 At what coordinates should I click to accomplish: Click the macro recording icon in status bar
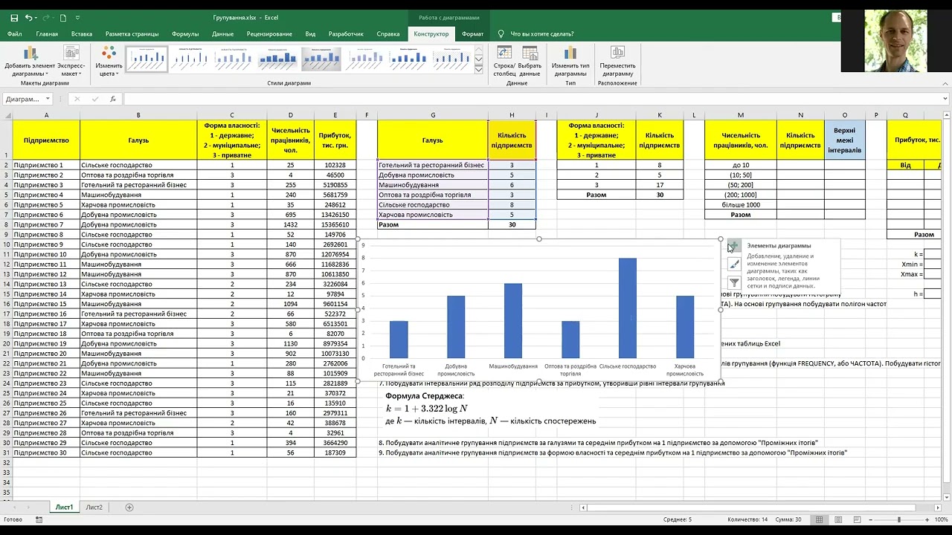coord(39,519)
